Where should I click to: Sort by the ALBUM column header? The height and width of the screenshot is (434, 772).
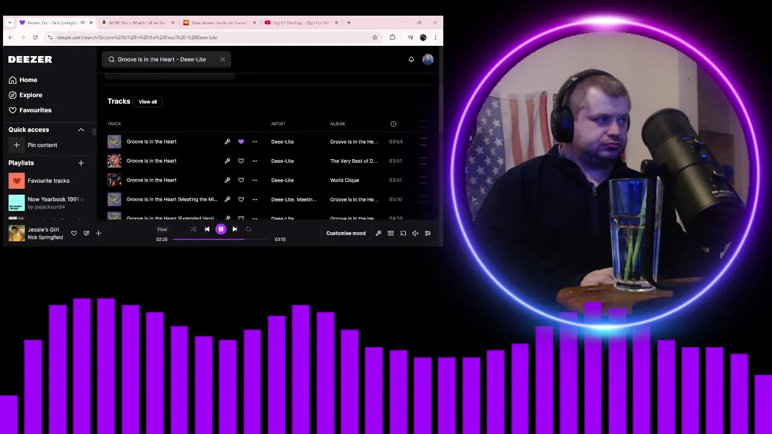(337, 124)
